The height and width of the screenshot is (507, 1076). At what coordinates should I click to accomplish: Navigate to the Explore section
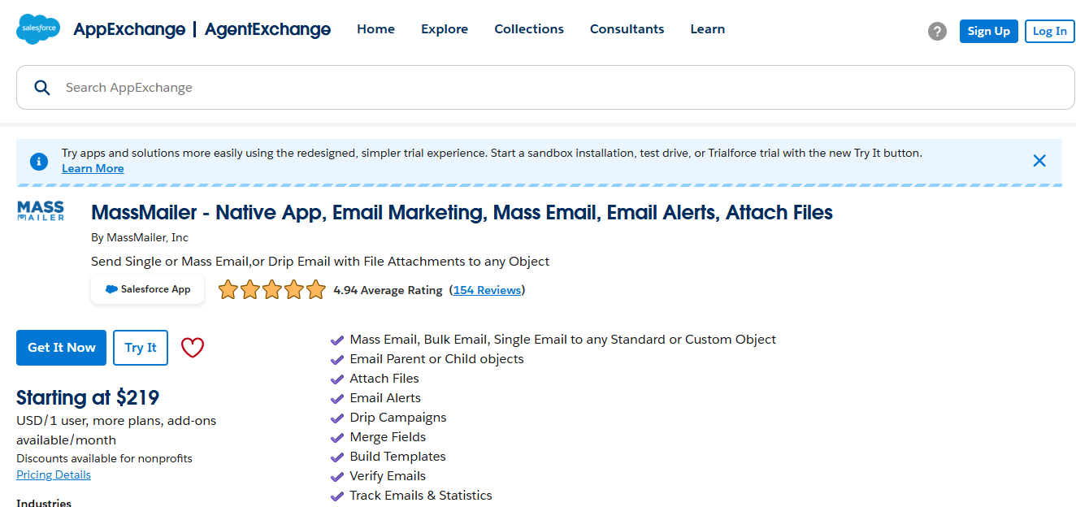coord(444,28)
